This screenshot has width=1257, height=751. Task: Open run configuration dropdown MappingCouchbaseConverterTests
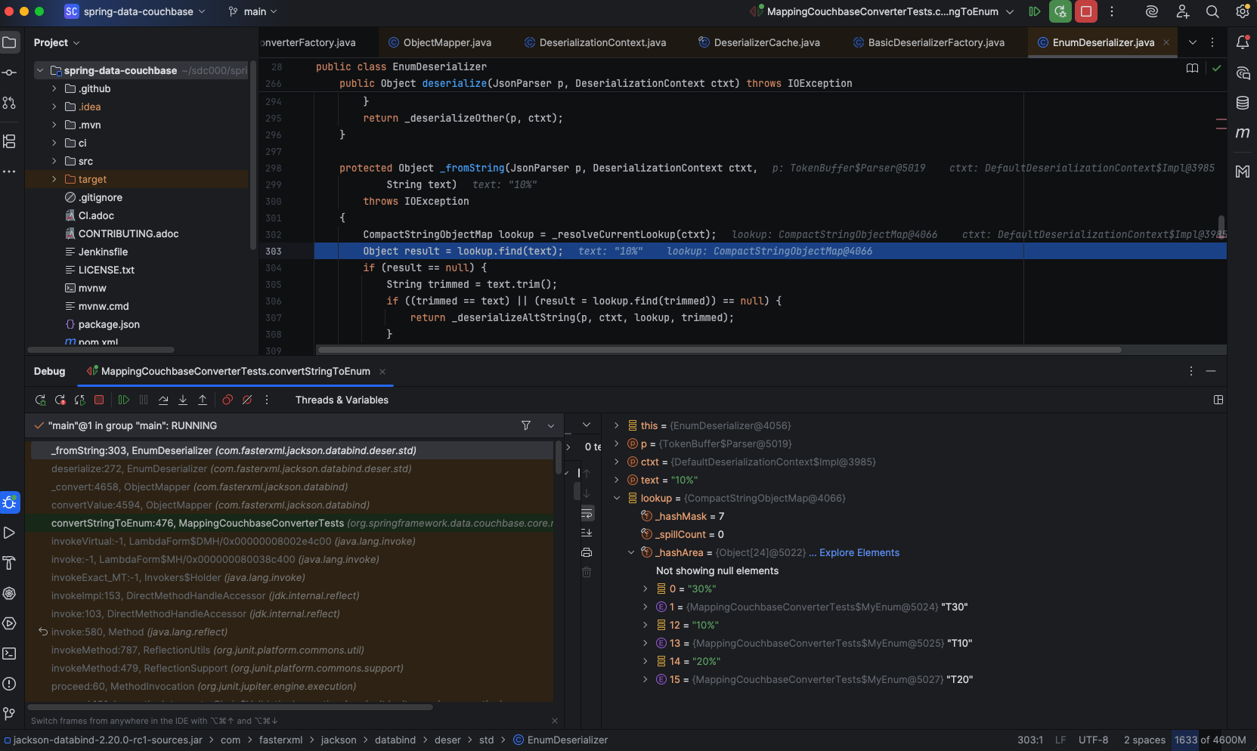pyautogui.click(x=882, y=11)
